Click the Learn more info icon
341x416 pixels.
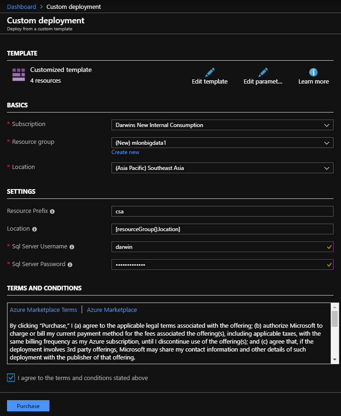pos(313,72)
